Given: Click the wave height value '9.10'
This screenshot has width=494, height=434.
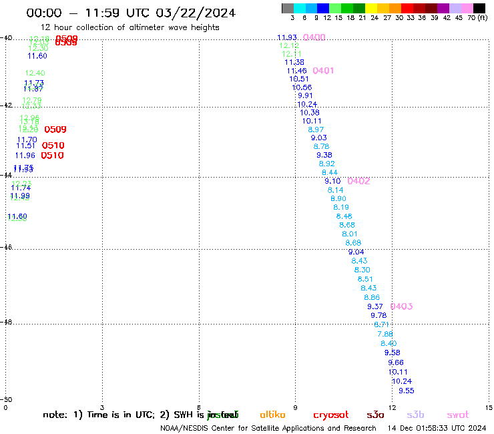Looking at the screenshot, I should click(x=332, y=181).
